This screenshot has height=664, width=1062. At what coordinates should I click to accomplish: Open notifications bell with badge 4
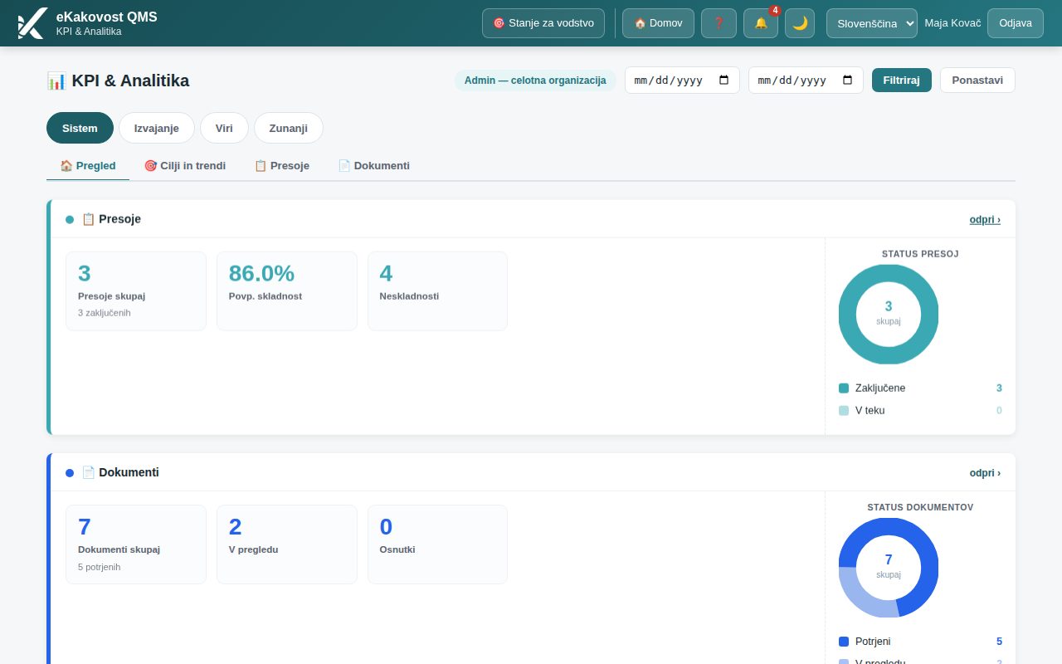pyautogui.click(x=761, y=23)
